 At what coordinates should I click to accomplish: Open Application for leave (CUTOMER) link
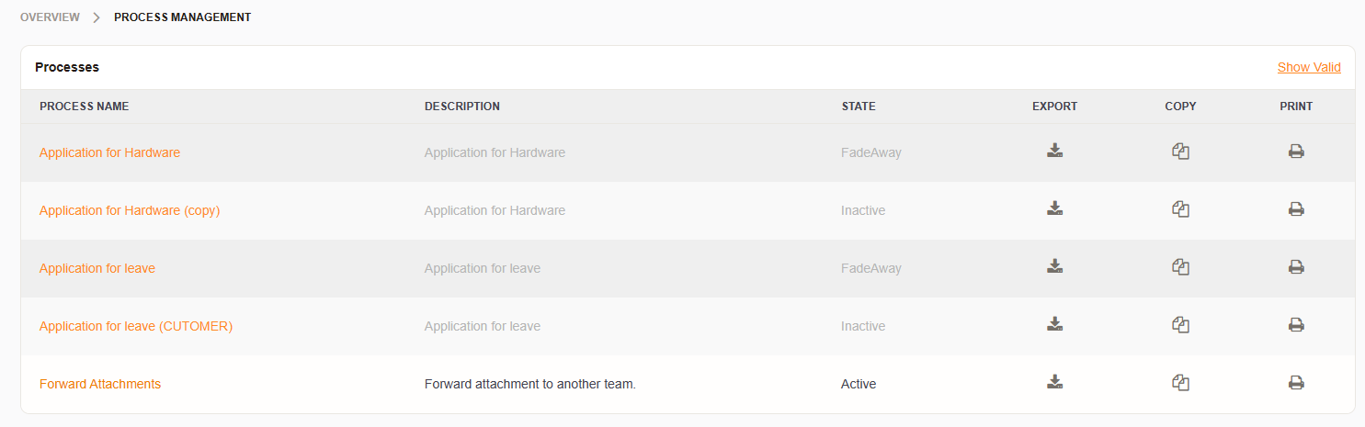tap(136, 326)
